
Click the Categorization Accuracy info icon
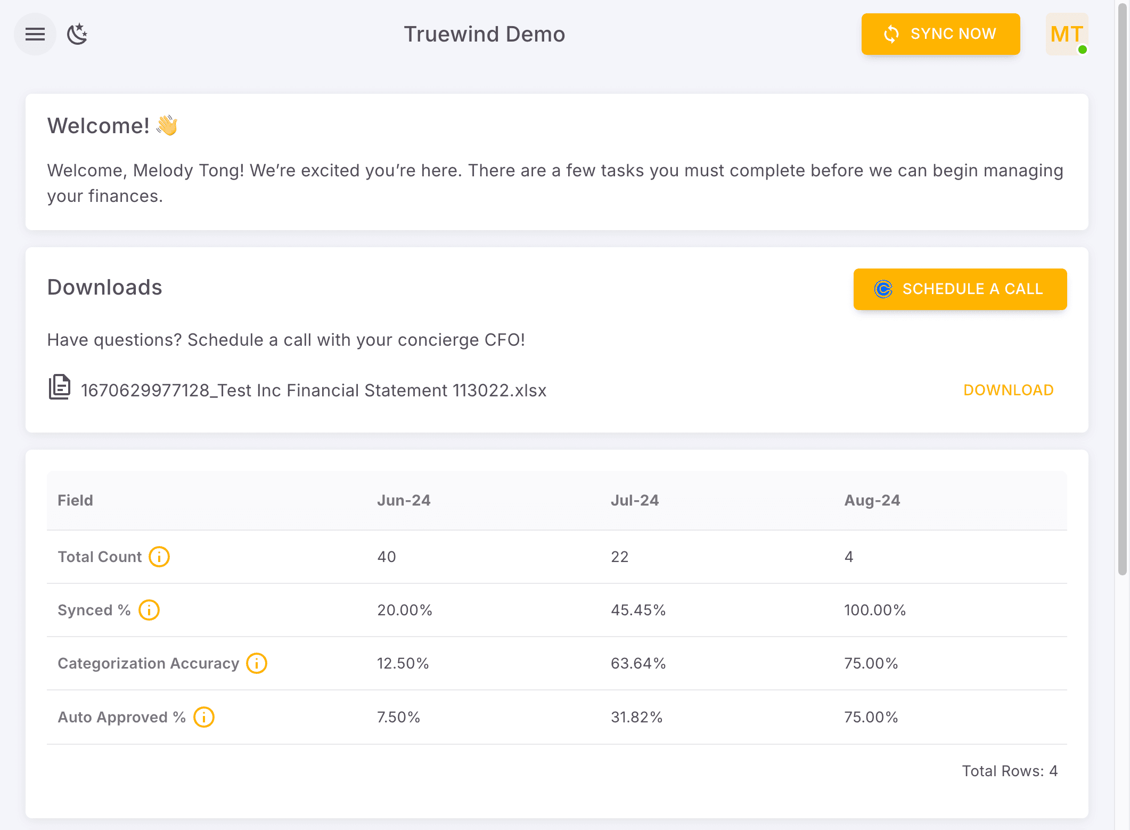(257, 663)
